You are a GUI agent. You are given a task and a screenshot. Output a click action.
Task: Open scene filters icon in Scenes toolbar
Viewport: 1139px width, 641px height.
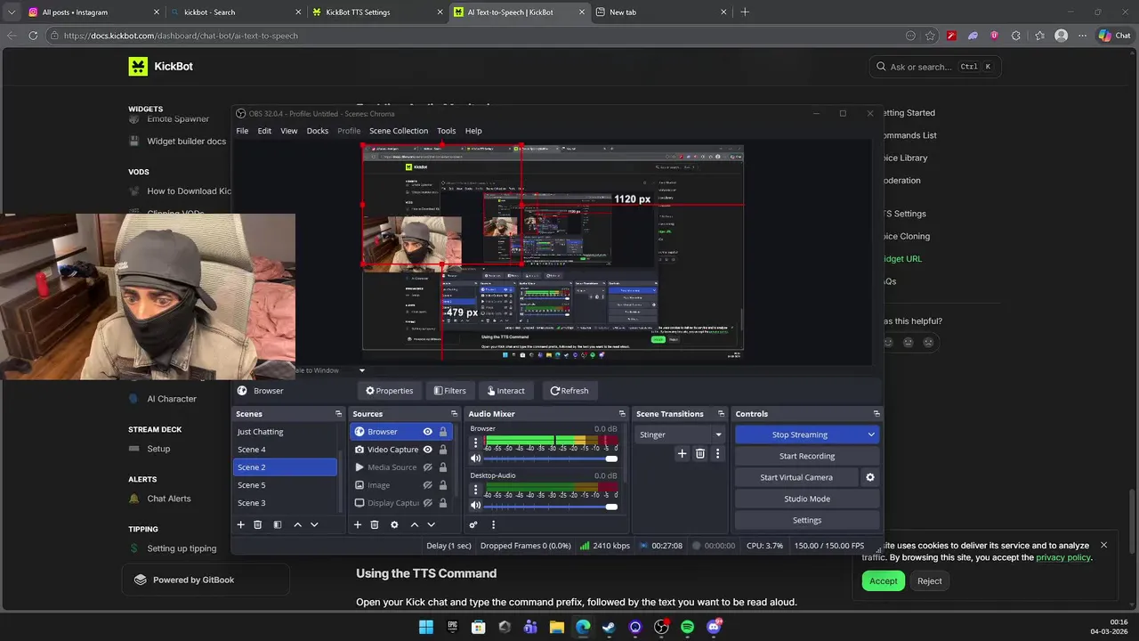pos(277,524)
